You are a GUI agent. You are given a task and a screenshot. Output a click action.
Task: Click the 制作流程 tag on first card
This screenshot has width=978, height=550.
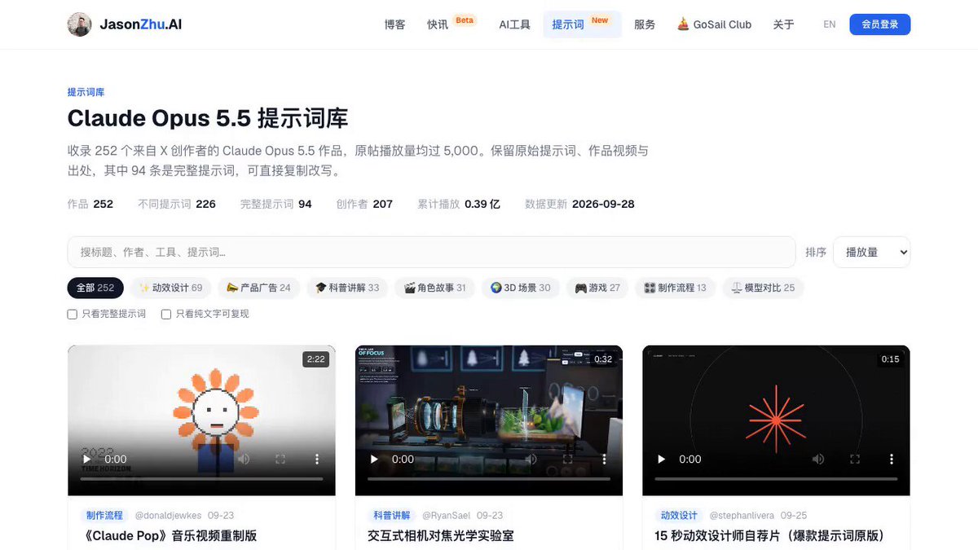coord(104,516)
